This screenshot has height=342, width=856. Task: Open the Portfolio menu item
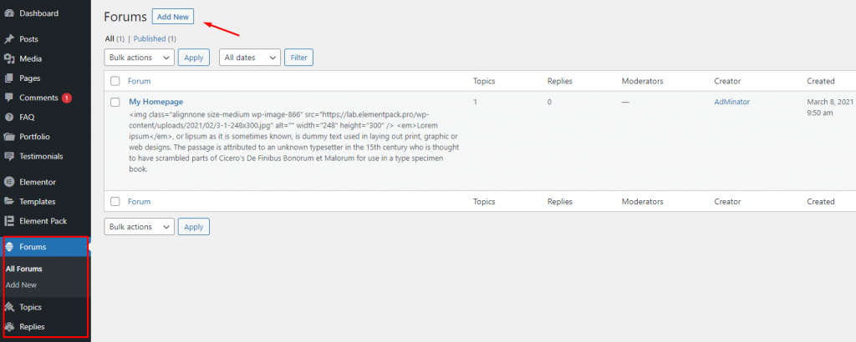point(45,137)
